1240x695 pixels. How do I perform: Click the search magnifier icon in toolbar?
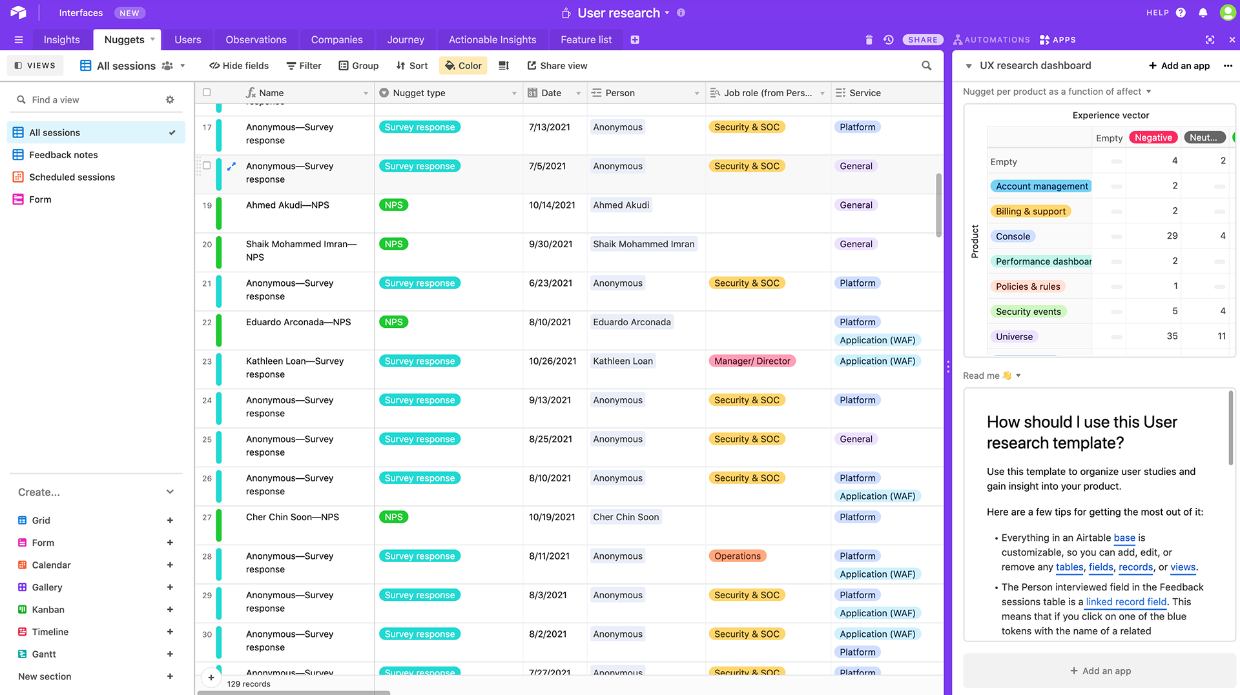926,66
